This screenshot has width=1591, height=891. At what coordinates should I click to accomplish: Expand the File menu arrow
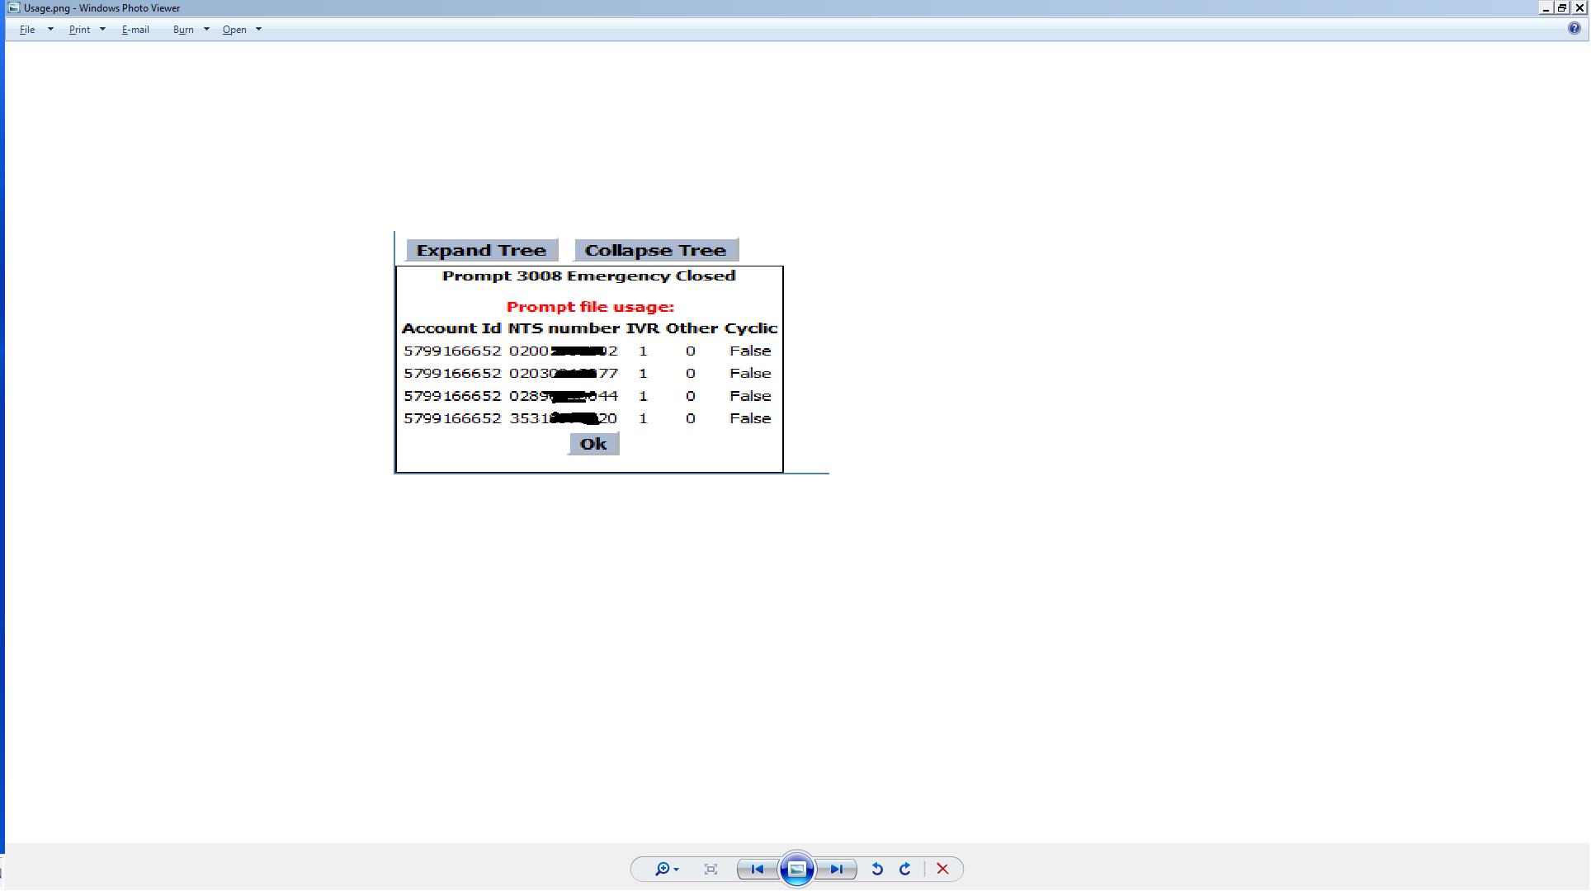click(50, 30)
